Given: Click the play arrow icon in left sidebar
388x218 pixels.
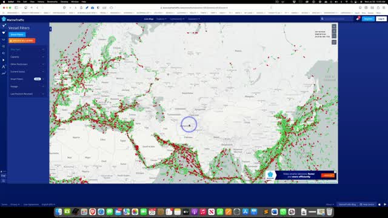Looking at the screenshot, I should [x=4, y=60].
